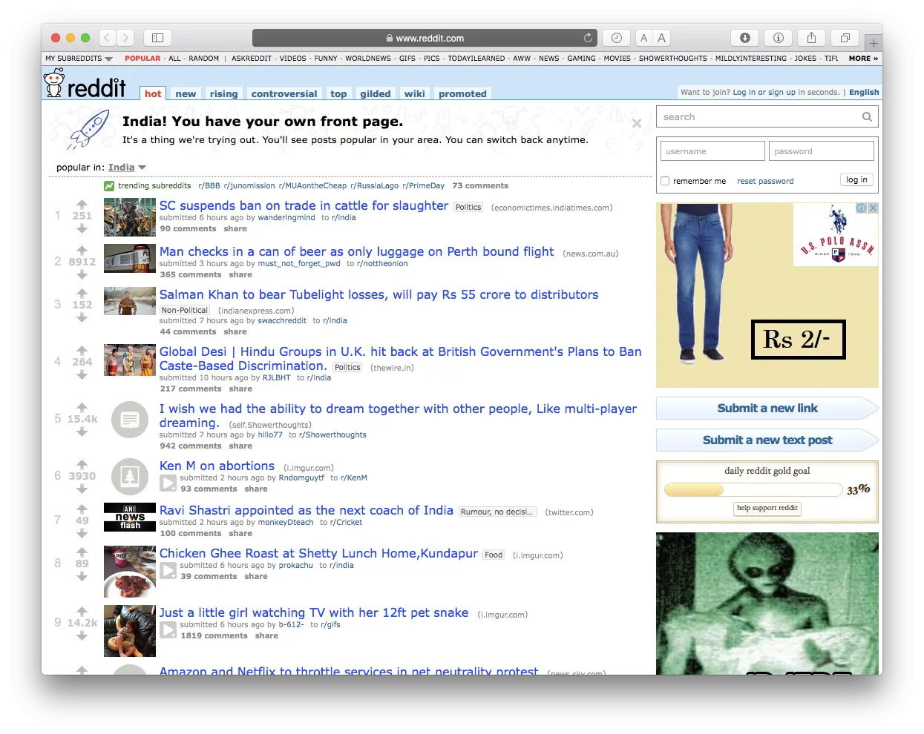Toggle the Safari sidebar
Image resolution: width=924 pixels, height=734 pixels.
coord(157,38)
